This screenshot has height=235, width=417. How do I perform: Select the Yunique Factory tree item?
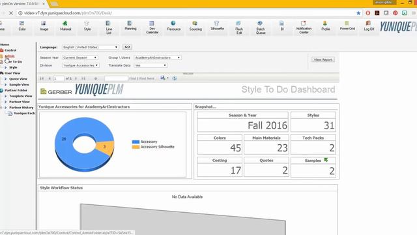(x=24, y=113)
